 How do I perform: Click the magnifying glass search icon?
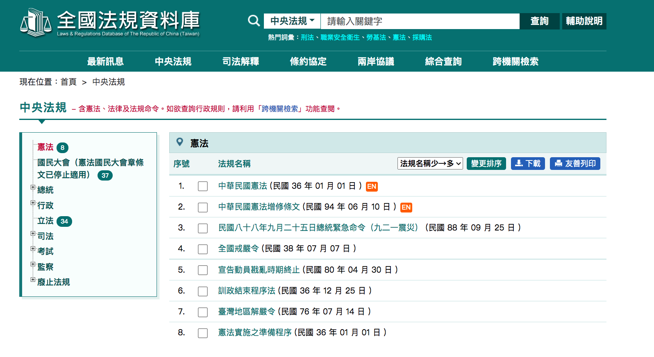[254, 21]
